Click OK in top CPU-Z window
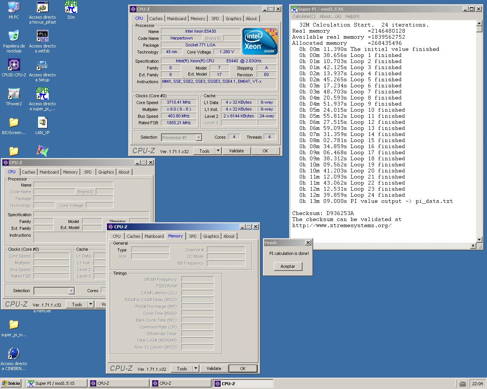 tap(265, 151)
